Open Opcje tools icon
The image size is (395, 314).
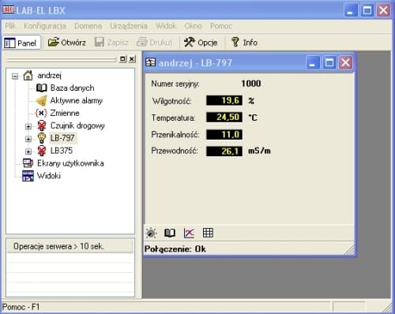190,43
